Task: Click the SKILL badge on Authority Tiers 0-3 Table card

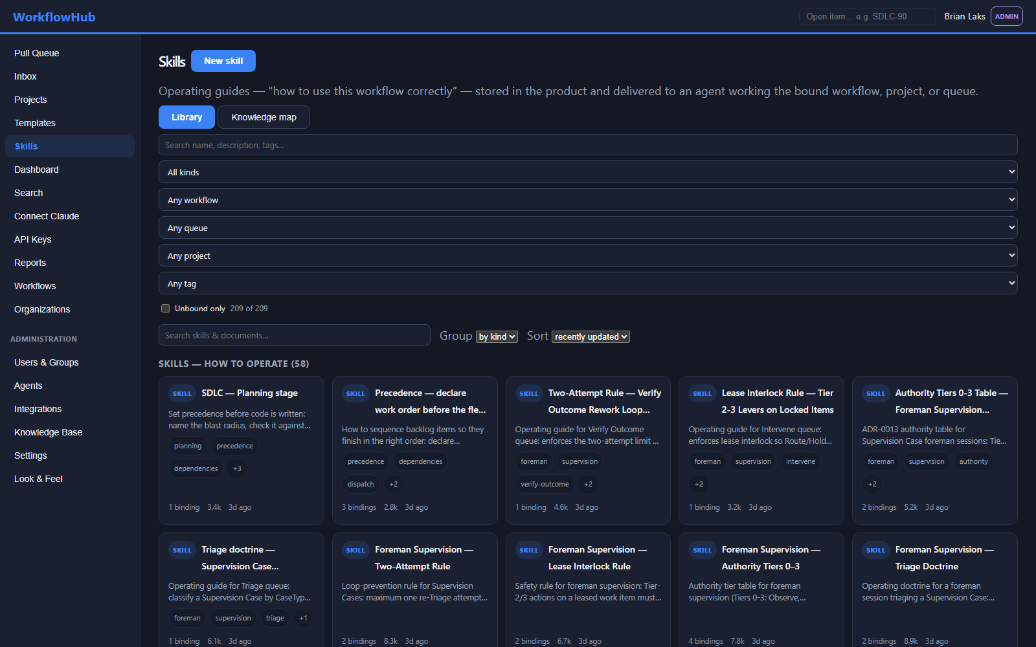Action: (875, 393)
